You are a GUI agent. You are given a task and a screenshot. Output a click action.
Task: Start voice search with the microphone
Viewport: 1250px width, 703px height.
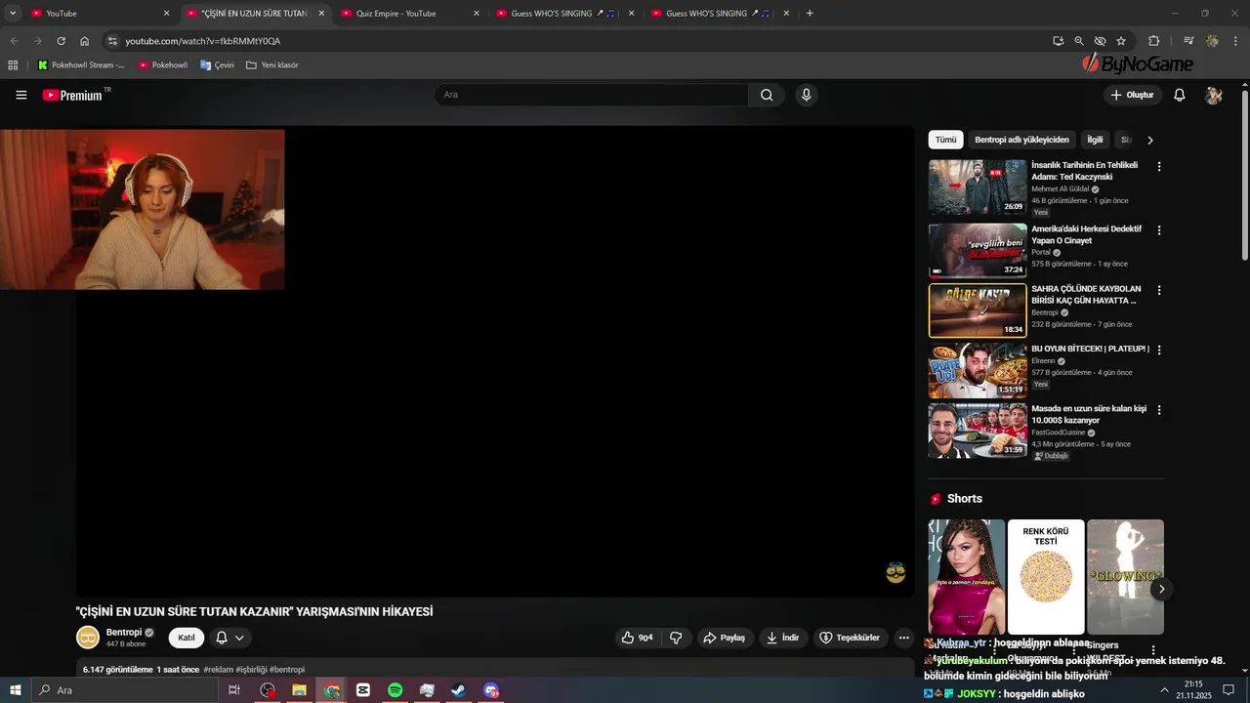coord(806,95)
